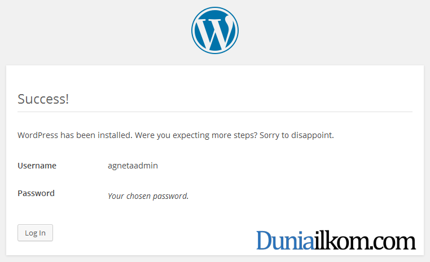Click the white W letter inside logo
Screen dimensions: 430x262
(x=215, y=32)
